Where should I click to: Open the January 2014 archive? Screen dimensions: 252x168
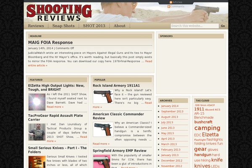[170, 106]
